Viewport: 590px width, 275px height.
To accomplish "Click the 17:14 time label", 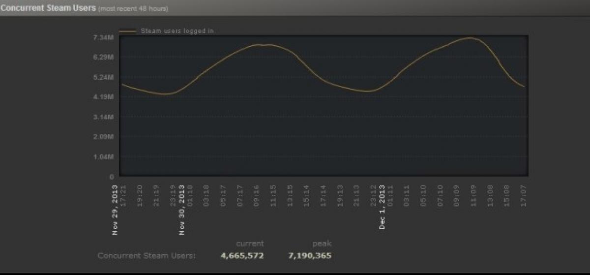I will point(324,195).
